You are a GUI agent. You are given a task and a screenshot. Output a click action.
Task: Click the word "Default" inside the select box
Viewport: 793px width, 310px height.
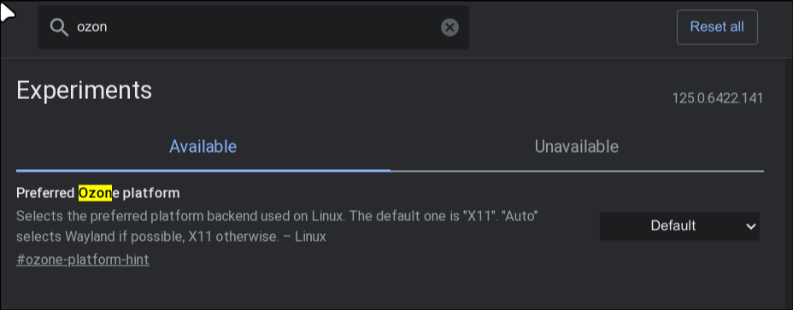tap(673, 226)
